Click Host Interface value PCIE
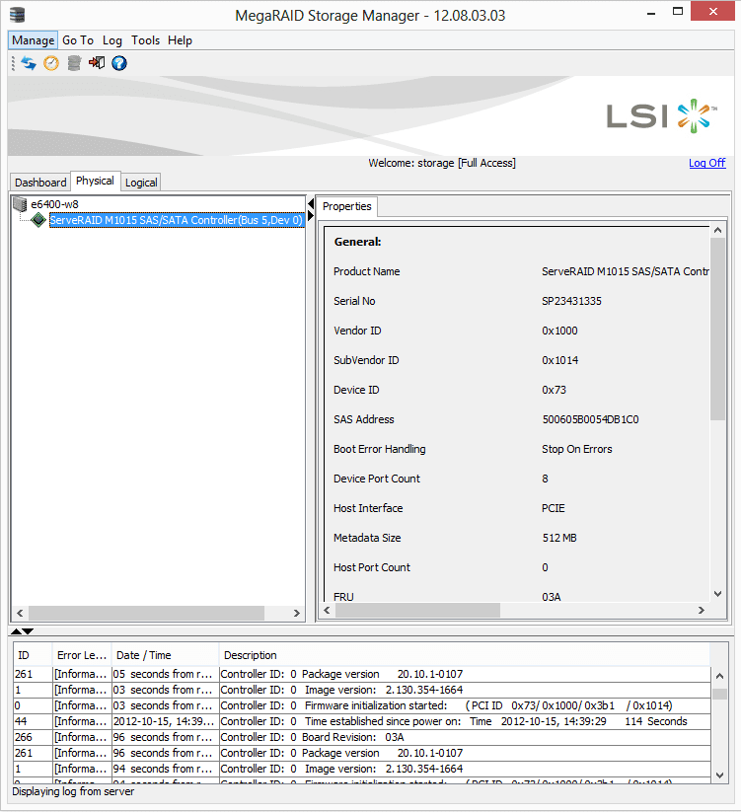The width and height of the screenshot is (741, 812). click(553, 508)
